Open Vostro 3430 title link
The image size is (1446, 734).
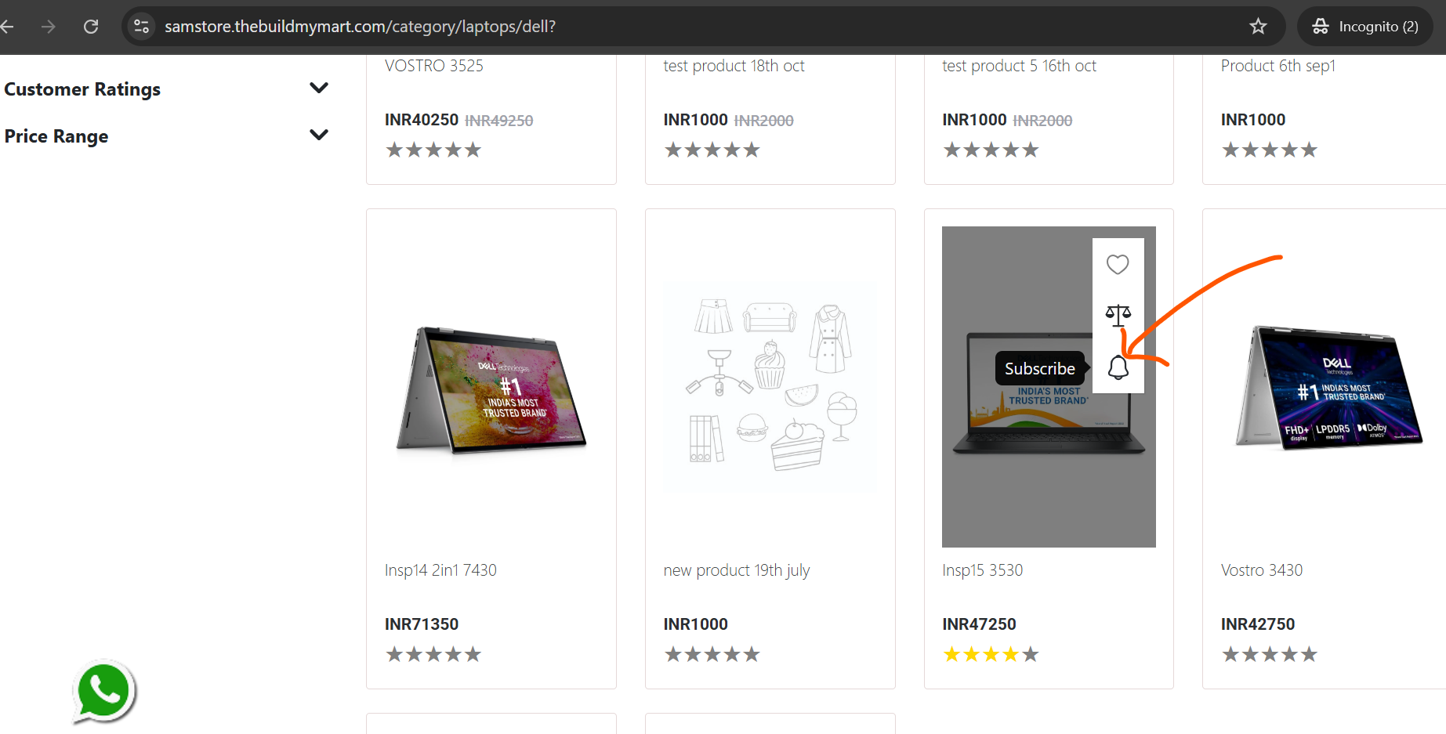(x=1262, y=570)
